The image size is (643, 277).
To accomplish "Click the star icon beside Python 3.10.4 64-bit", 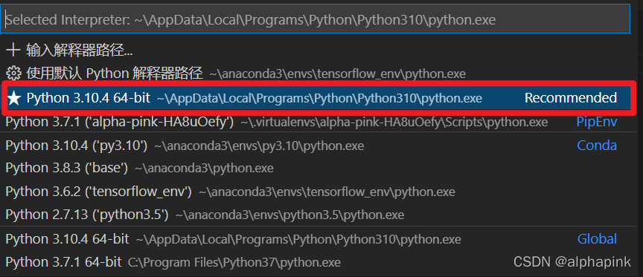I will 14,98.
